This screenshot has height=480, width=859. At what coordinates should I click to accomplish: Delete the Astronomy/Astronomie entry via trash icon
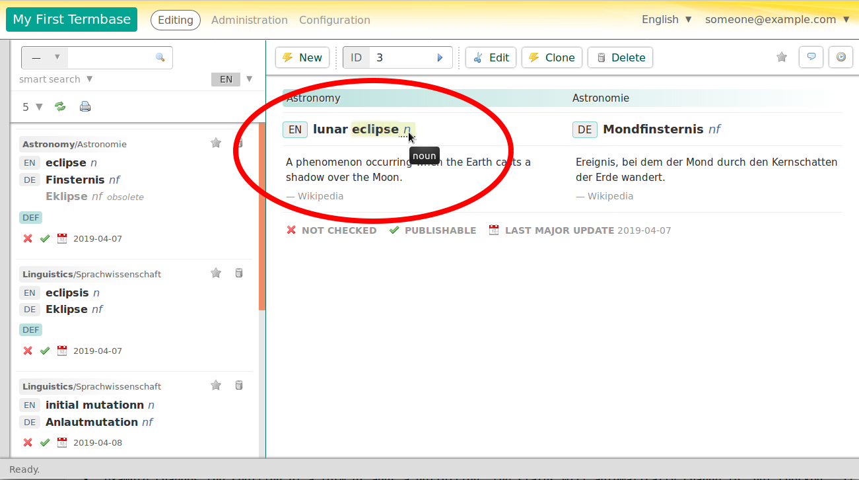(238, 142)
